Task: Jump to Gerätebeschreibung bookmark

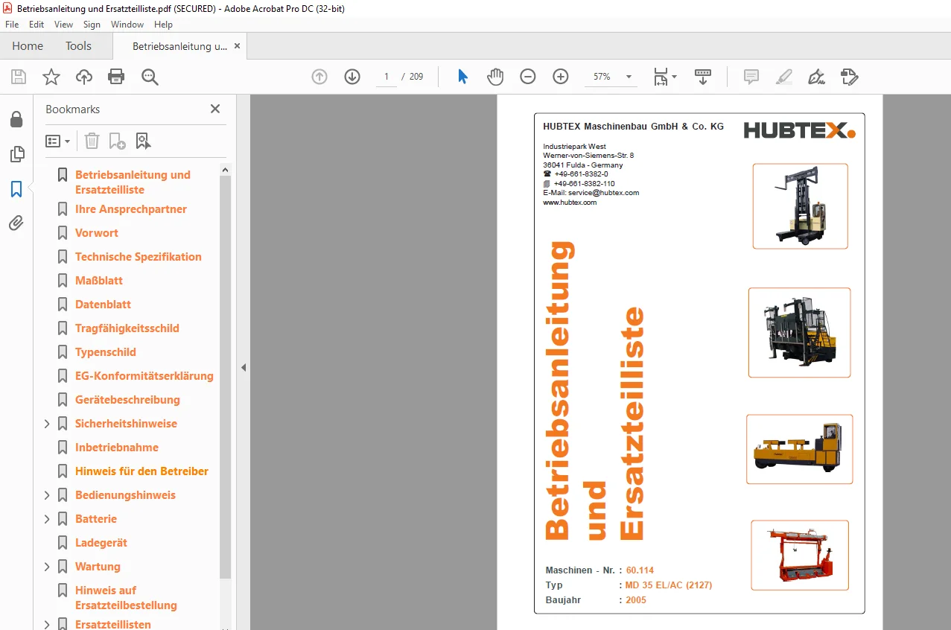Action: click(127, 400)
